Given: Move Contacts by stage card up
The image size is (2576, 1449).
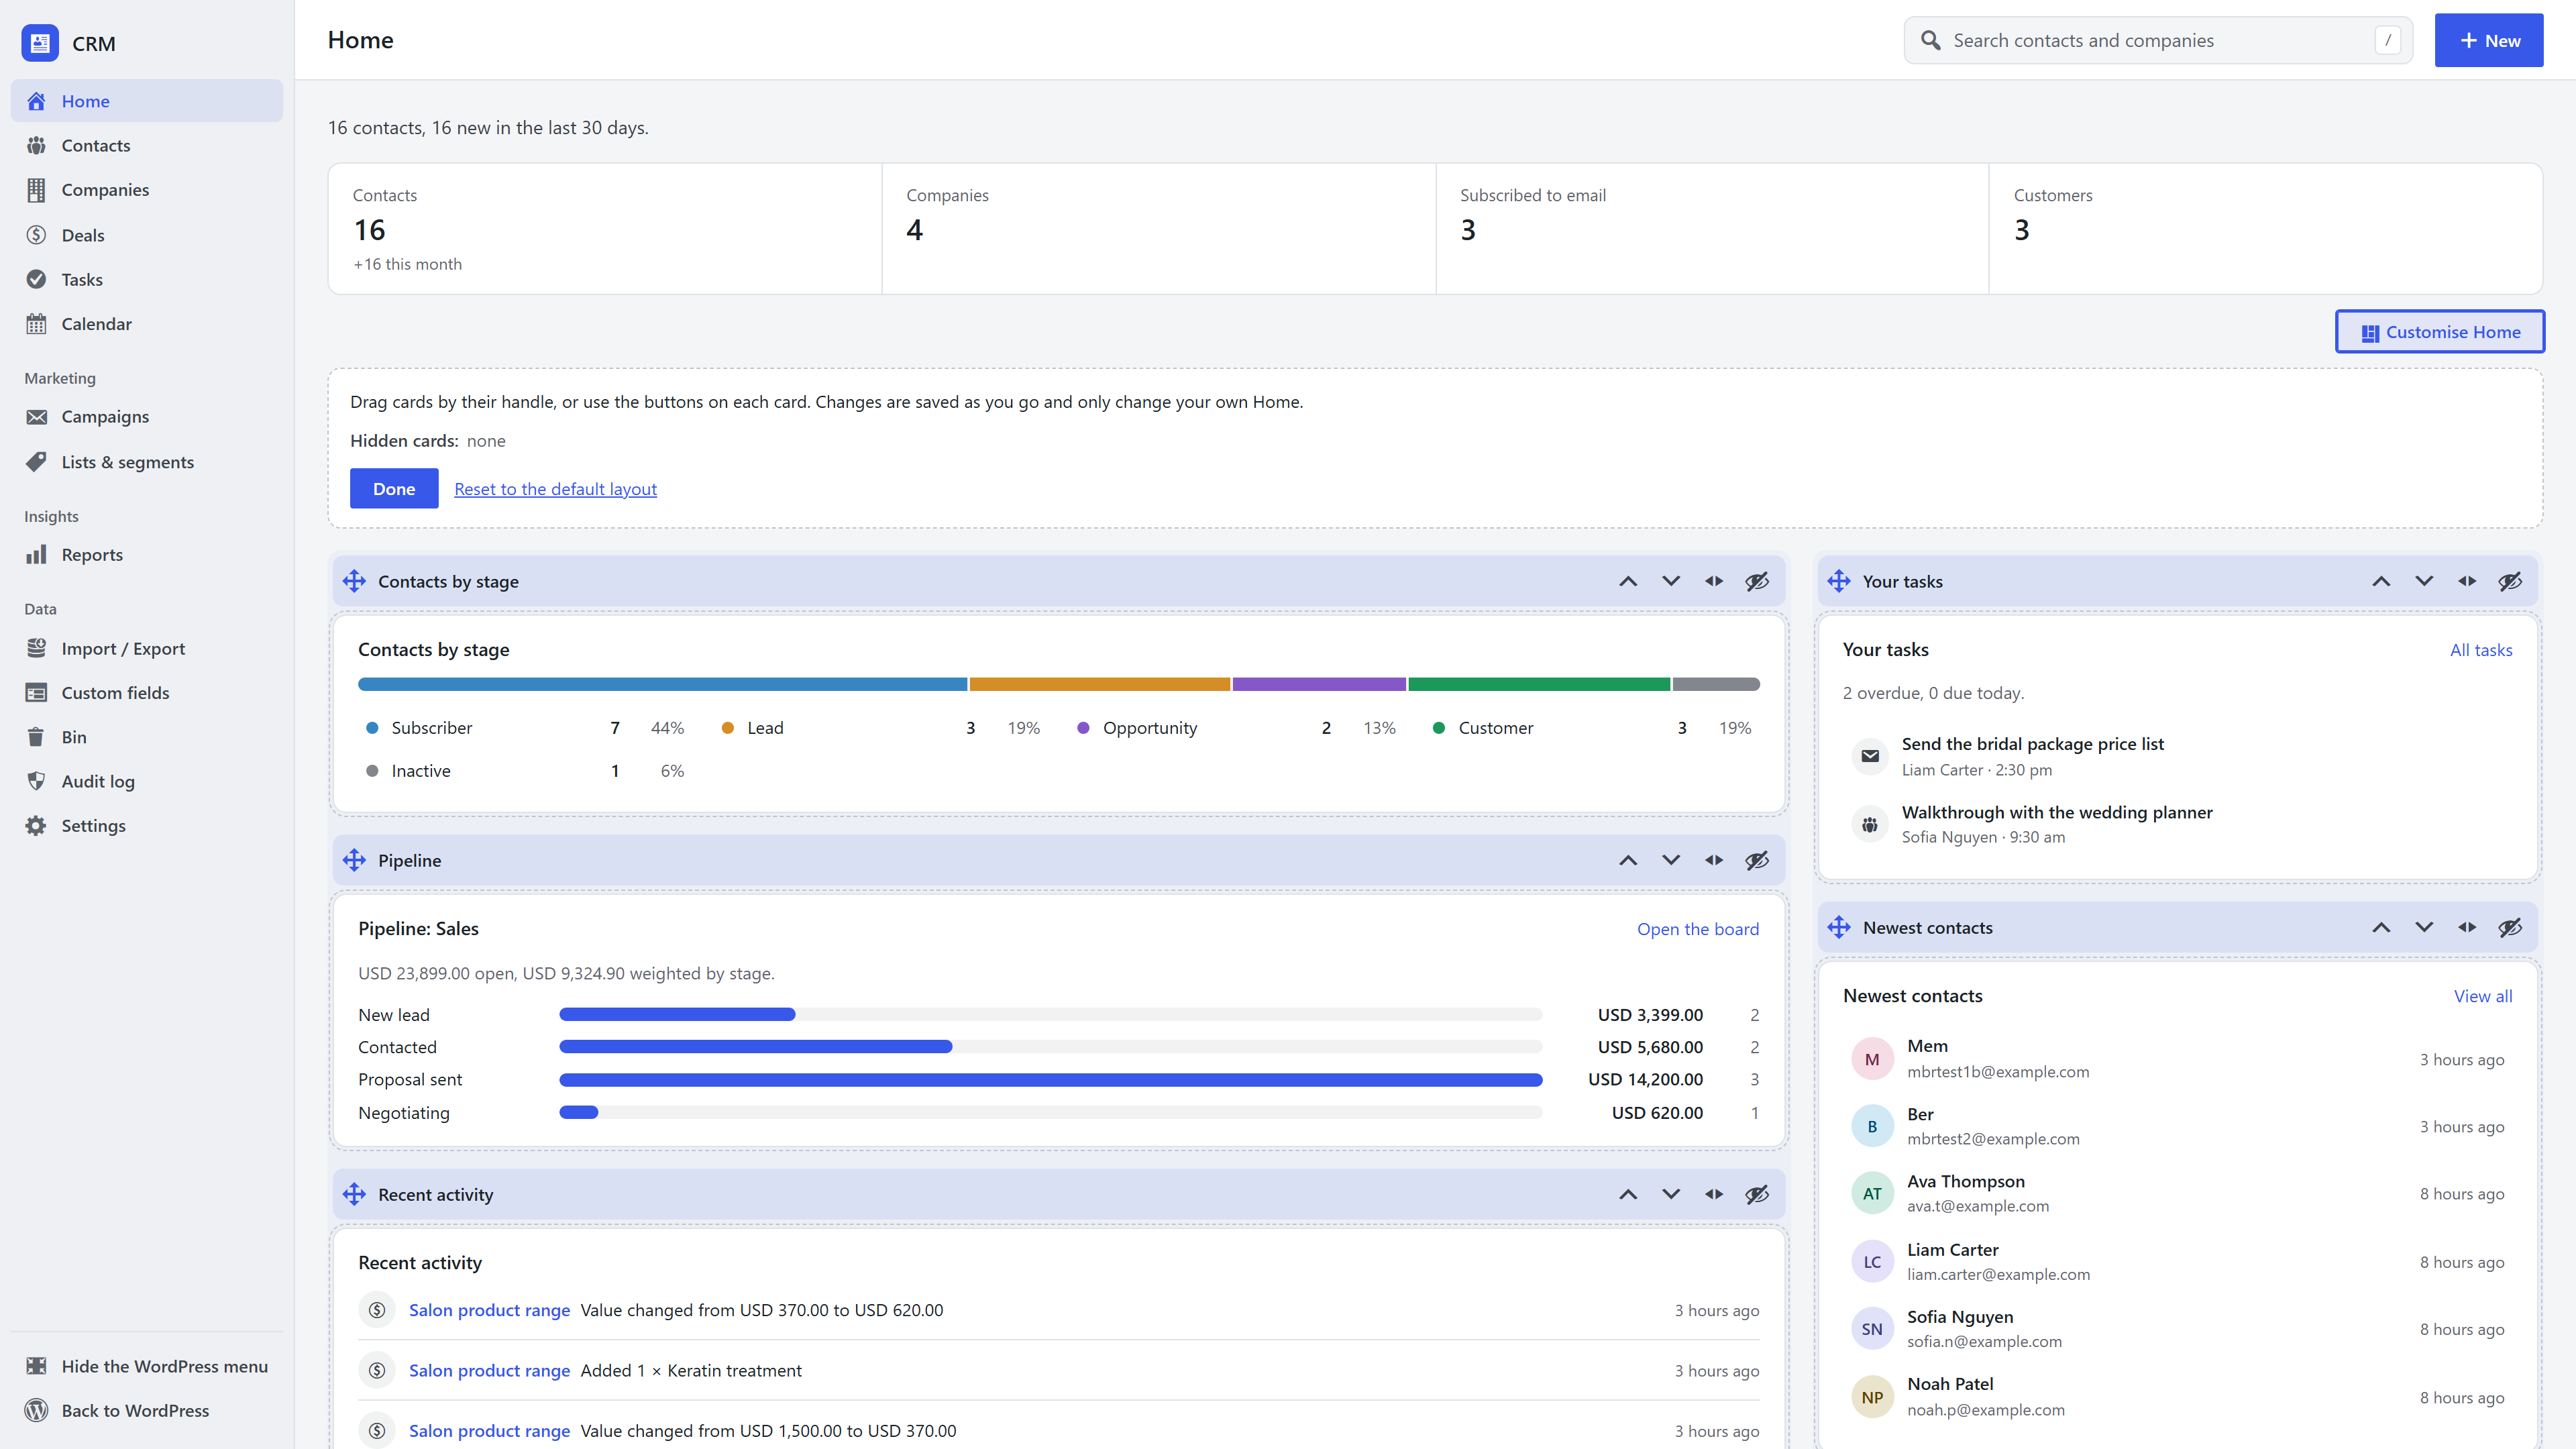Looking at the screenshot, I should pos(1628,581).
